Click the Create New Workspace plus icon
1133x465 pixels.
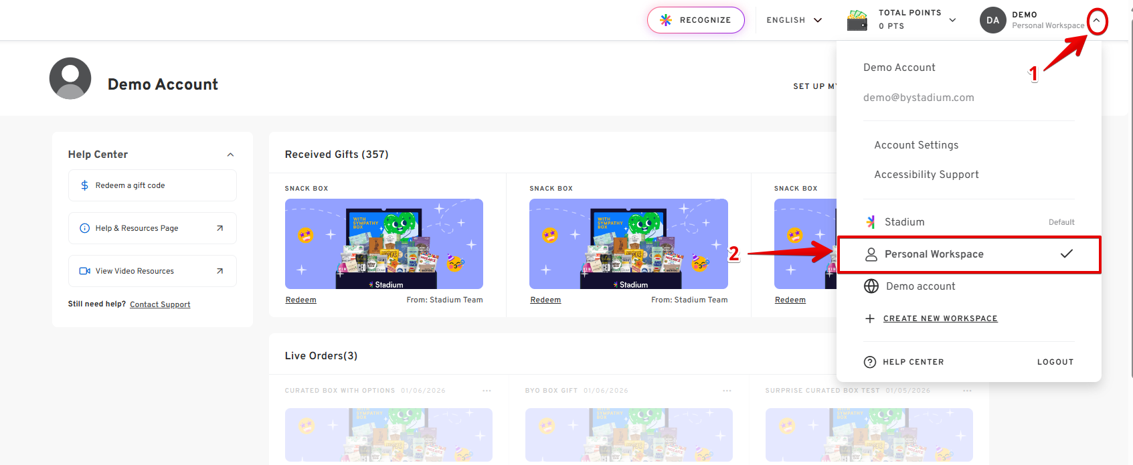point(870,318)
